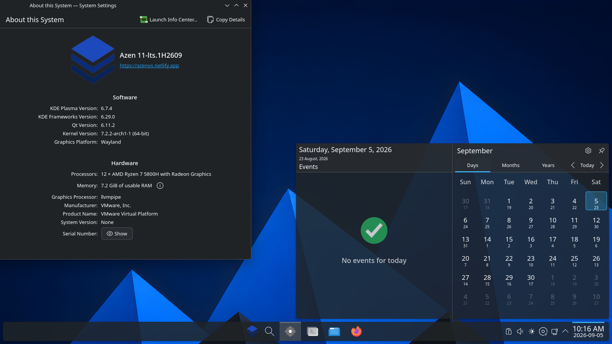Click the "Saturday, September 5, 2026" heading

coord(345,150)
